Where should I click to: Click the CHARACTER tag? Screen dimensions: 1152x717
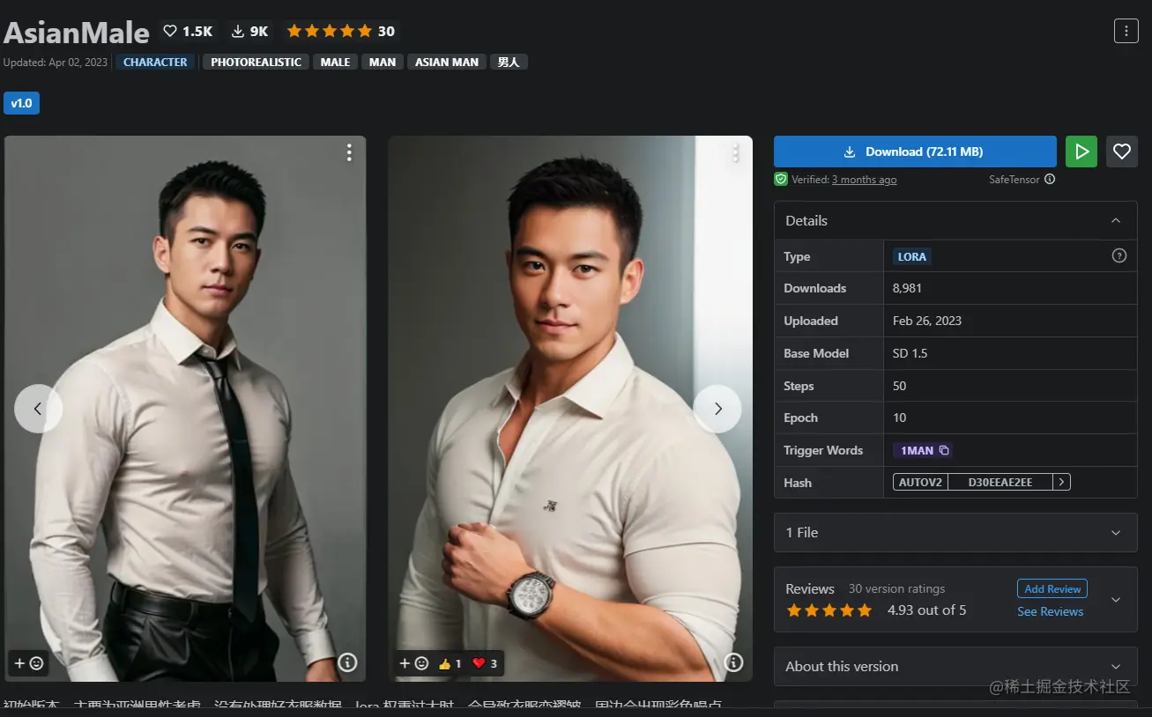pos(155,62)
